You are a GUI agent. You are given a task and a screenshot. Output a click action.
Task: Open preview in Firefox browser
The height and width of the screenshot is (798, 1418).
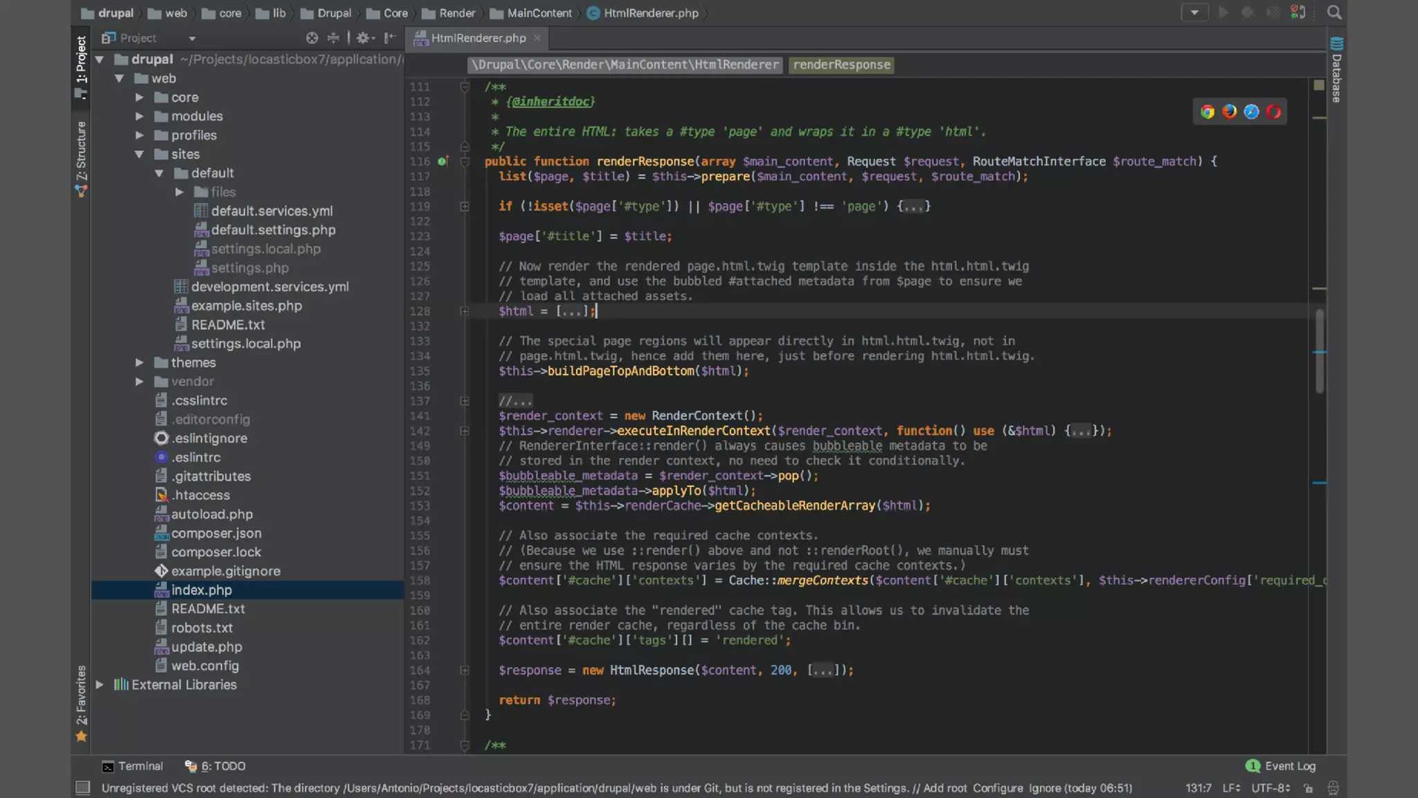click(x=1230, y=112)
